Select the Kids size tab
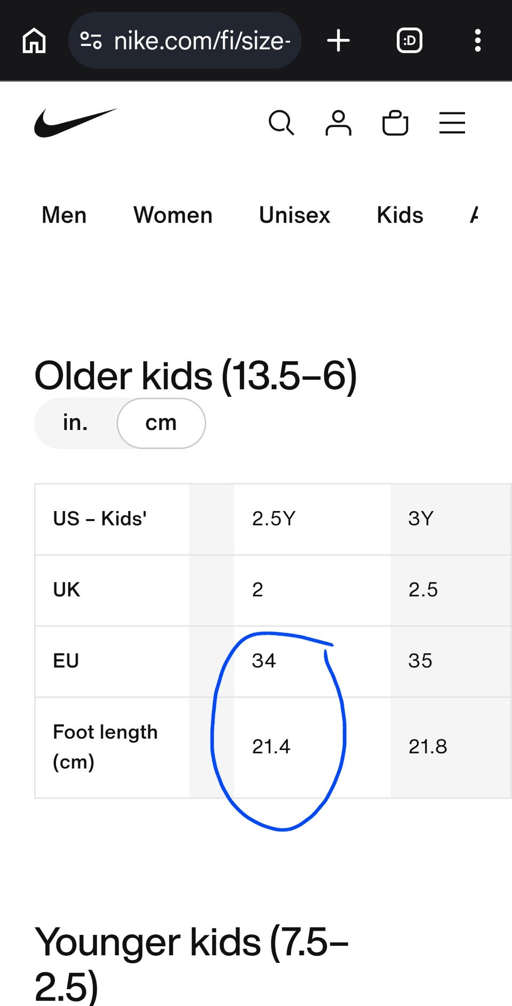This screenshot has height=1006, width=512. tap(400, 215)
